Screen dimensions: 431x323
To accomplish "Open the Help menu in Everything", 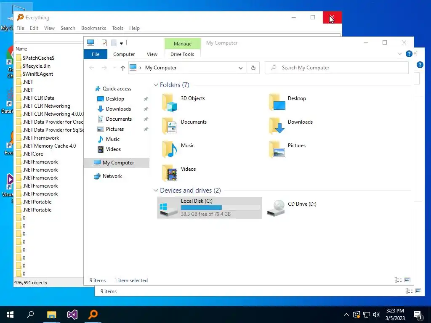I will [134, 28].
